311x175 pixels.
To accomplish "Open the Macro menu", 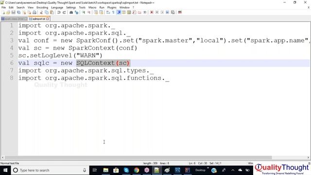I will (x=92, y=8).
